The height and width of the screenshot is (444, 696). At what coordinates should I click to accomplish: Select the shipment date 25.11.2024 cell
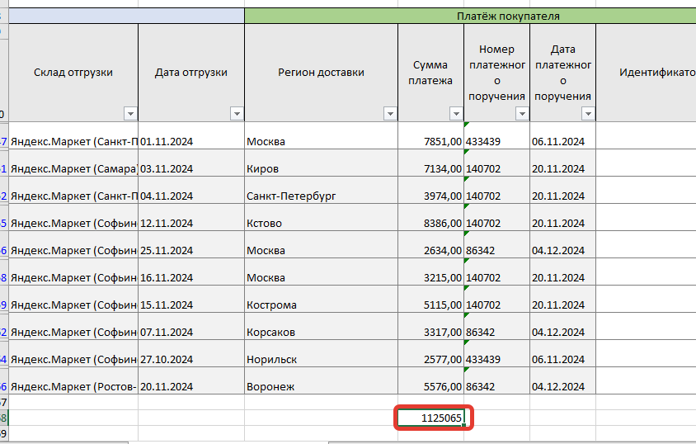pyautogui.click(x=191, y=244)
